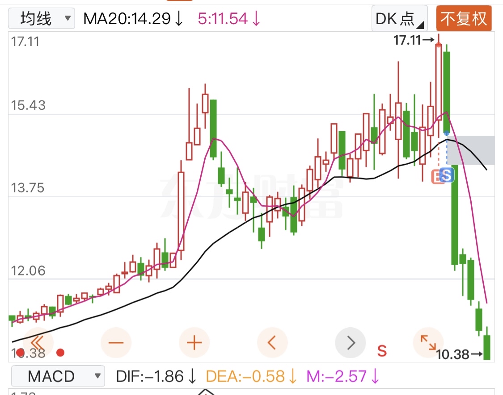Tap the gray highlighted price zone
Screen dimensions: 503x395
pyautogui.click(x=471, y=150)
